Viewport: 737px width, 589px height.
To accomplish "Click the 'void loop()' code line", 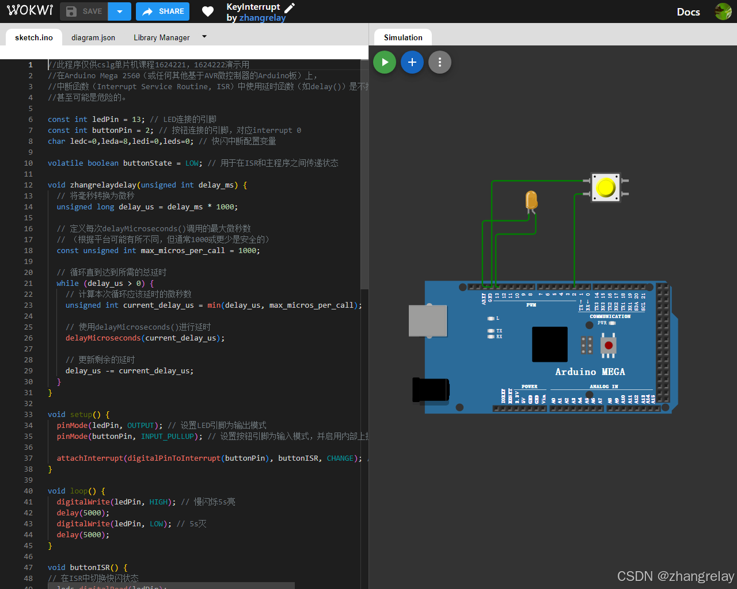I will point(77,491).
